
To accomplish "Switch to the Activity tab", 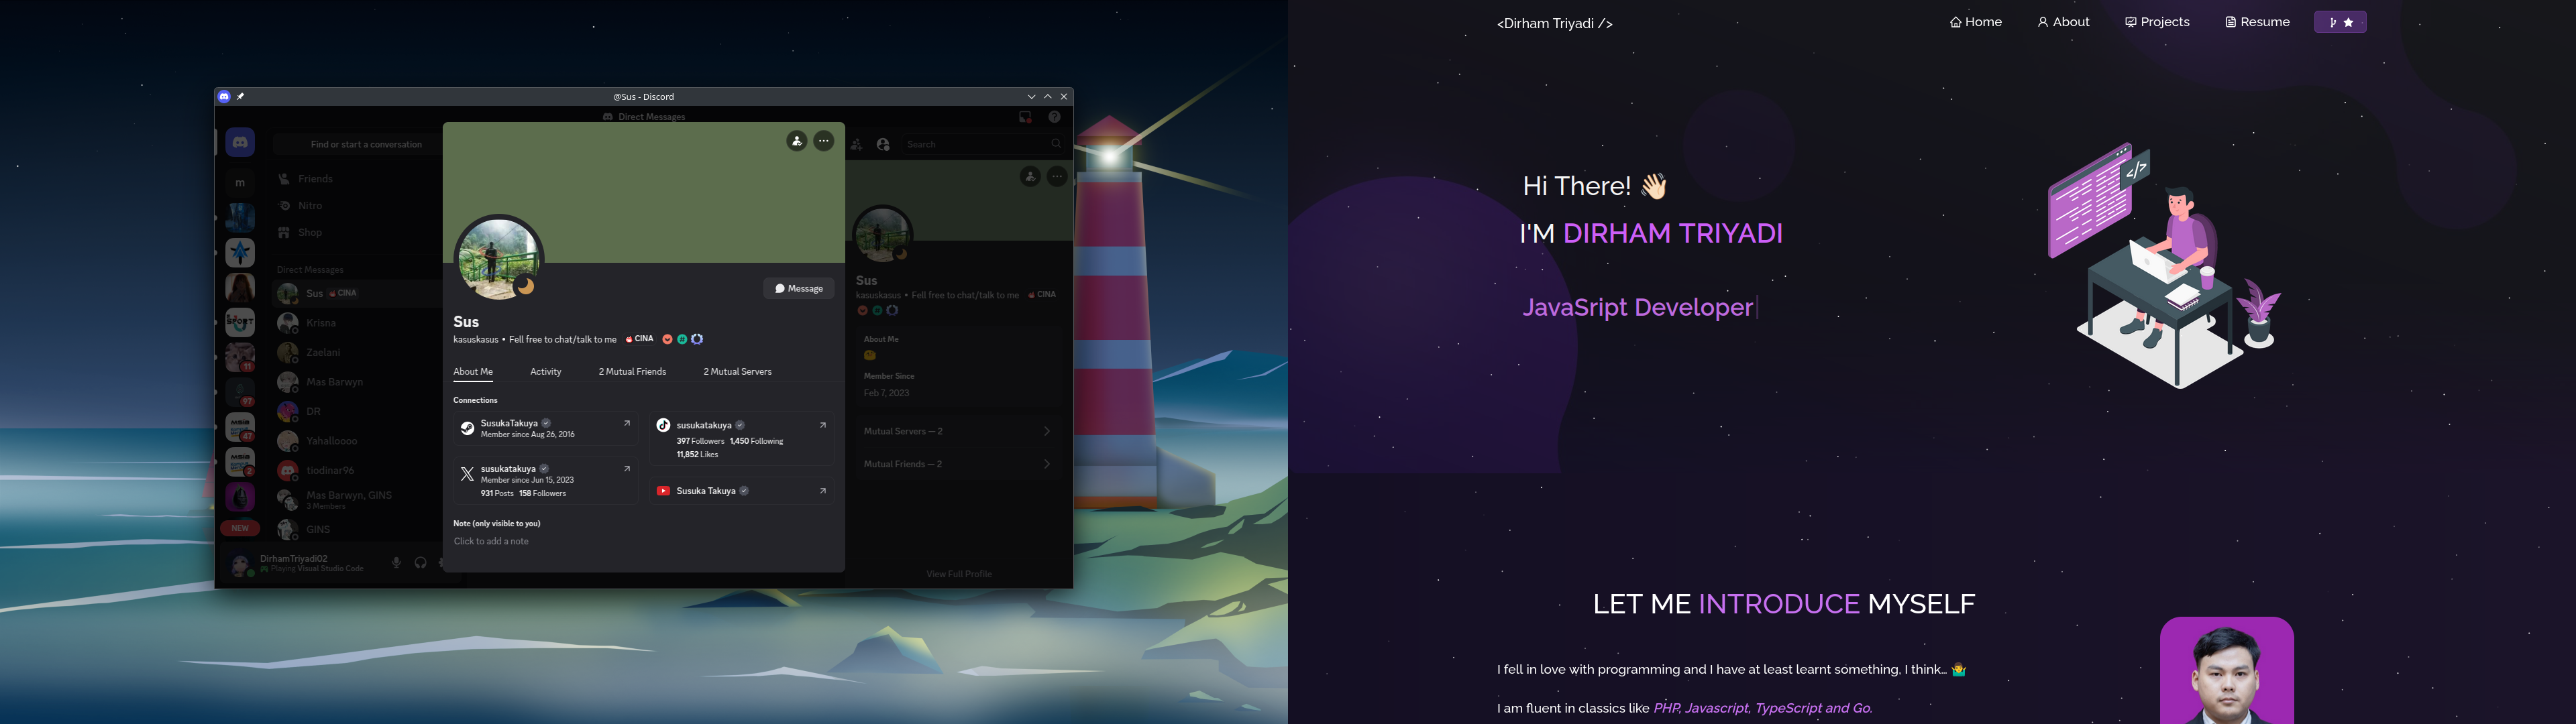I will [x=546, y=371].
